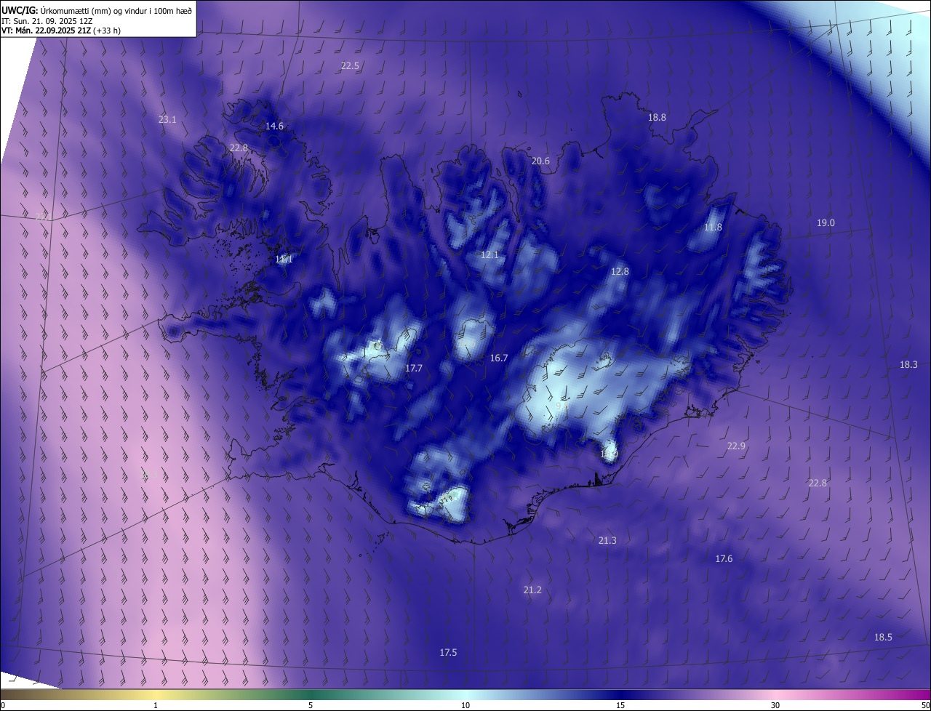931x711 pixels.
Task: Click the 17.5 value on the map
Action: tap(448, 652)
